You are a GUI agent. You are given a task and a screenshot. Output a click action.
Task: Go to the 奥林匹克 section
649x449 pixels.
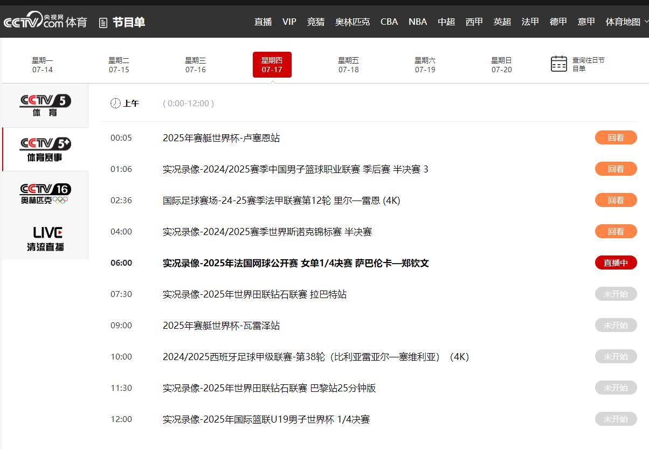coord(352,22)
